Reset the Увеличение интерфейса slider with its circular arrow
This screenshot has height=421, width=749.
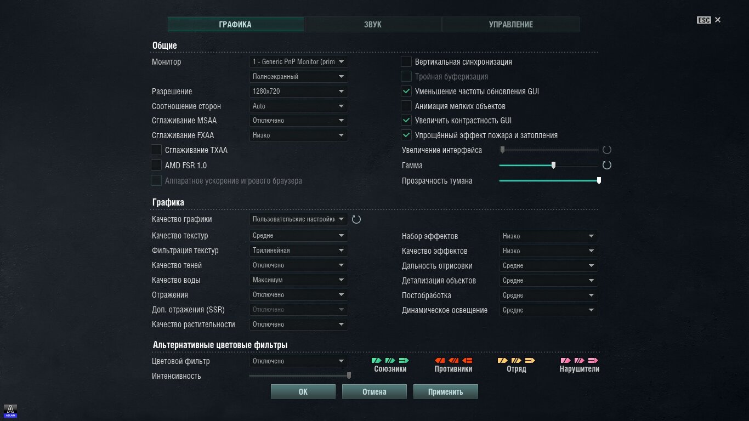607,150
